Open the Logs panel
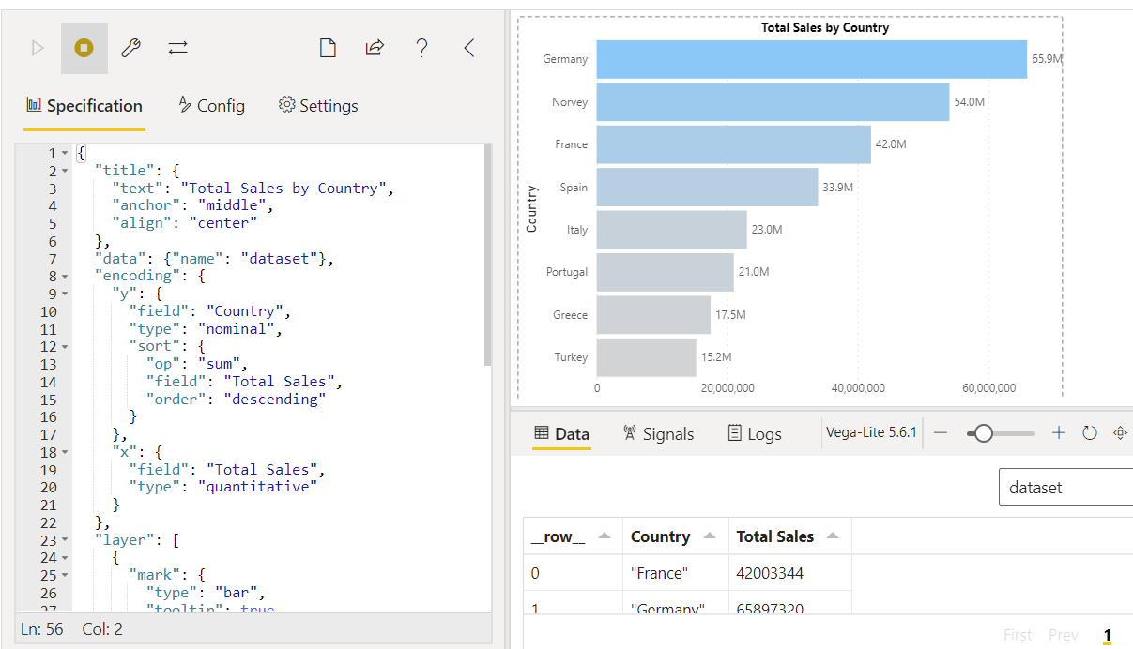The height and width of the screenshot is (649, 1133). [x=755, y=433]
